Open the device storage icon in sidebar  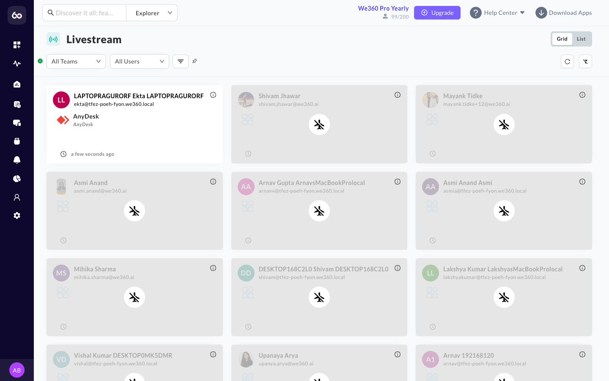(17, 141)
